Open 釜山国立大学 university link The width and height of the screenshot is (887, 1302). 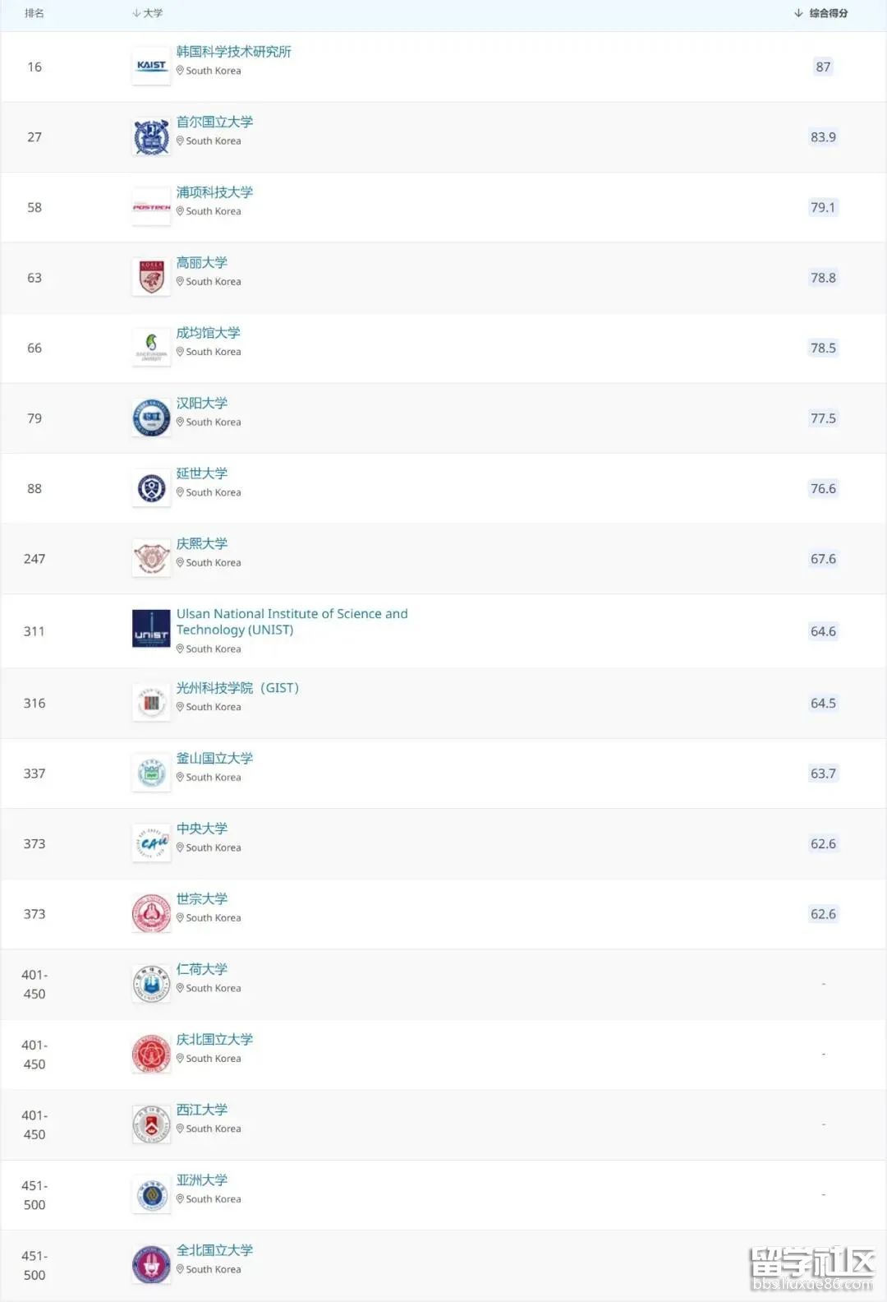tap(214, 758)
